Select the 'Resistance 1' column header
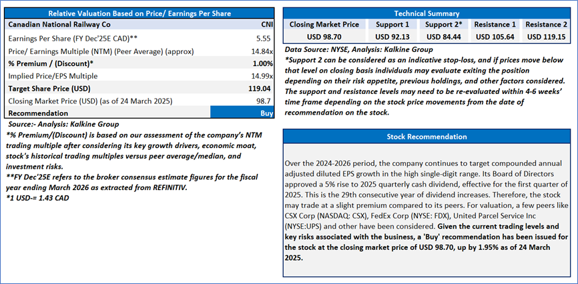The image size is (578, 284). click(495, 25)
